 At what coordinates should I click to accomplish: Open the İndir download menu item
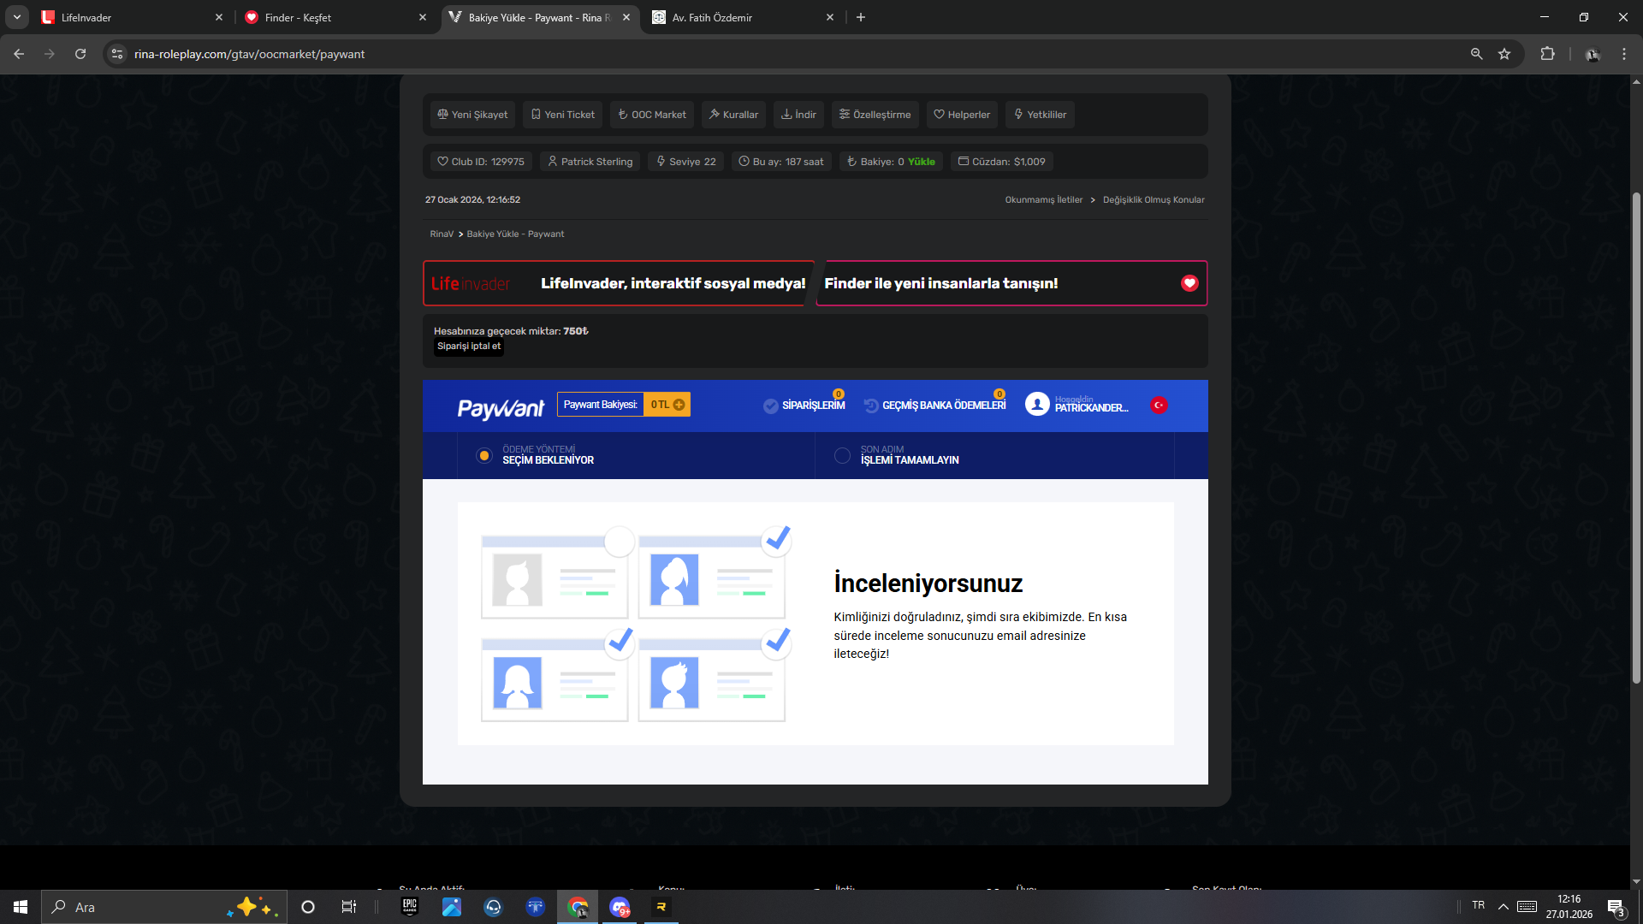tap(799, 115)
